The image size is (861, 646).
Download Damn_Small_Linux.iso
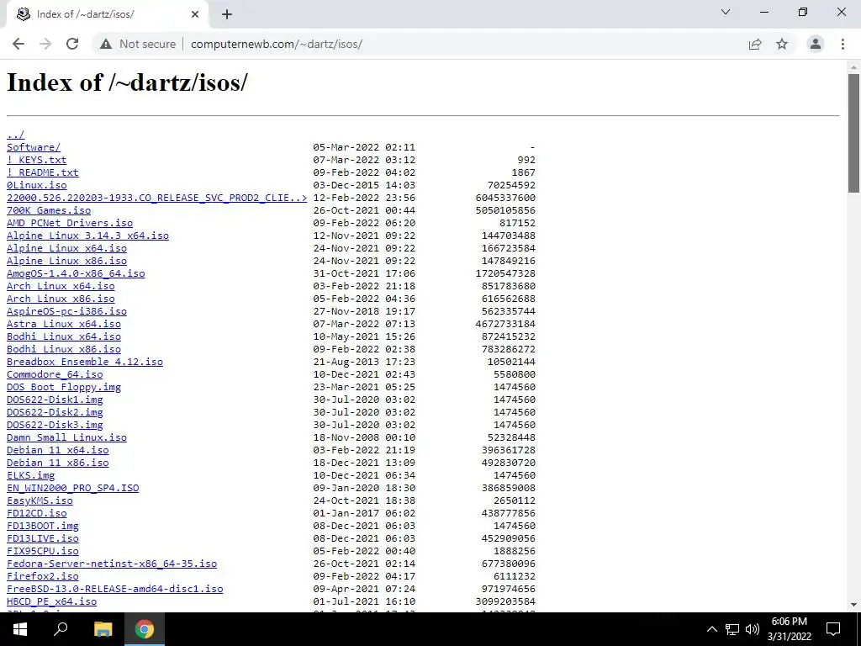pos(66,437)
